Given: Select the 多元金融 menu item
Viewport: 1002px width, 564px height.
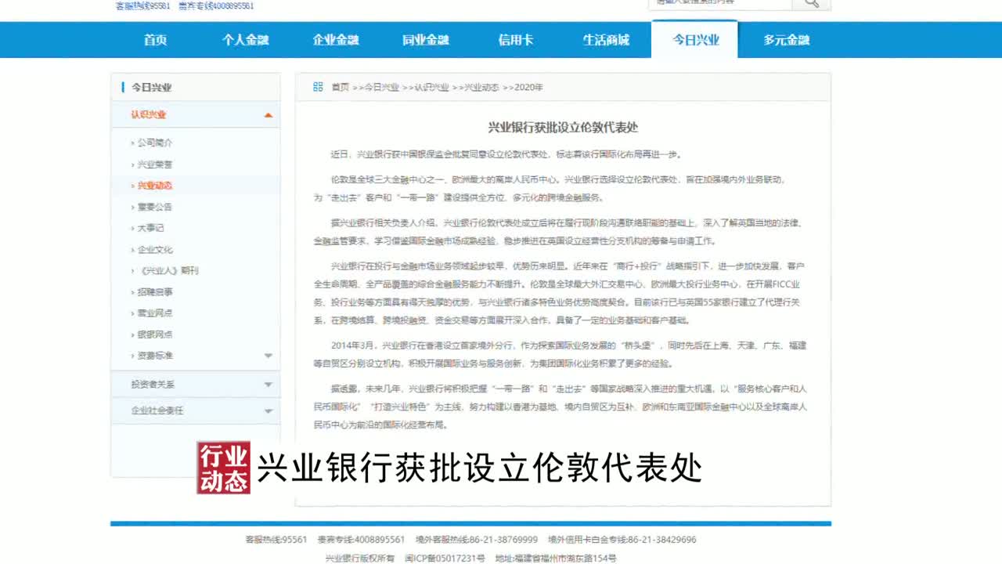Looking at the screenshot, I should [x=786, y=40].
